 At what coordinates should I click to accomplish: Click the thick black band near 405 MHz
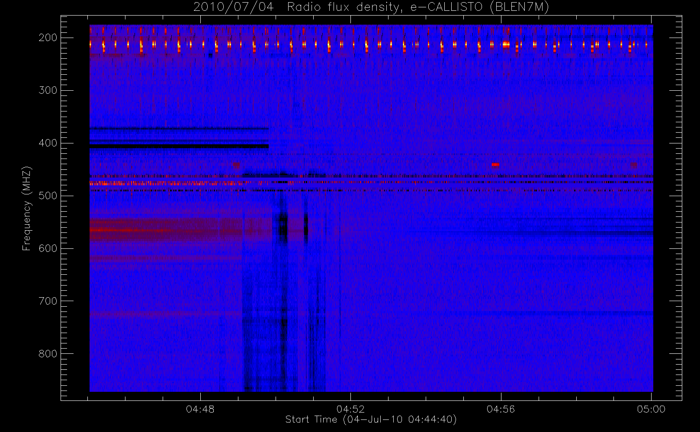coord(179,146)
